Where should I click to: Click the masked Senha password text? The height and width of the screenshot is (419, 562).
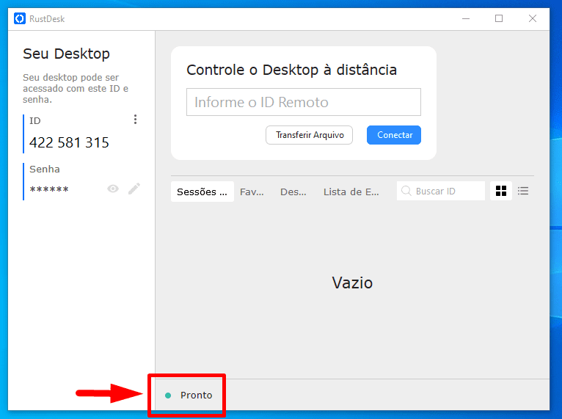click(x=49, y=190)
